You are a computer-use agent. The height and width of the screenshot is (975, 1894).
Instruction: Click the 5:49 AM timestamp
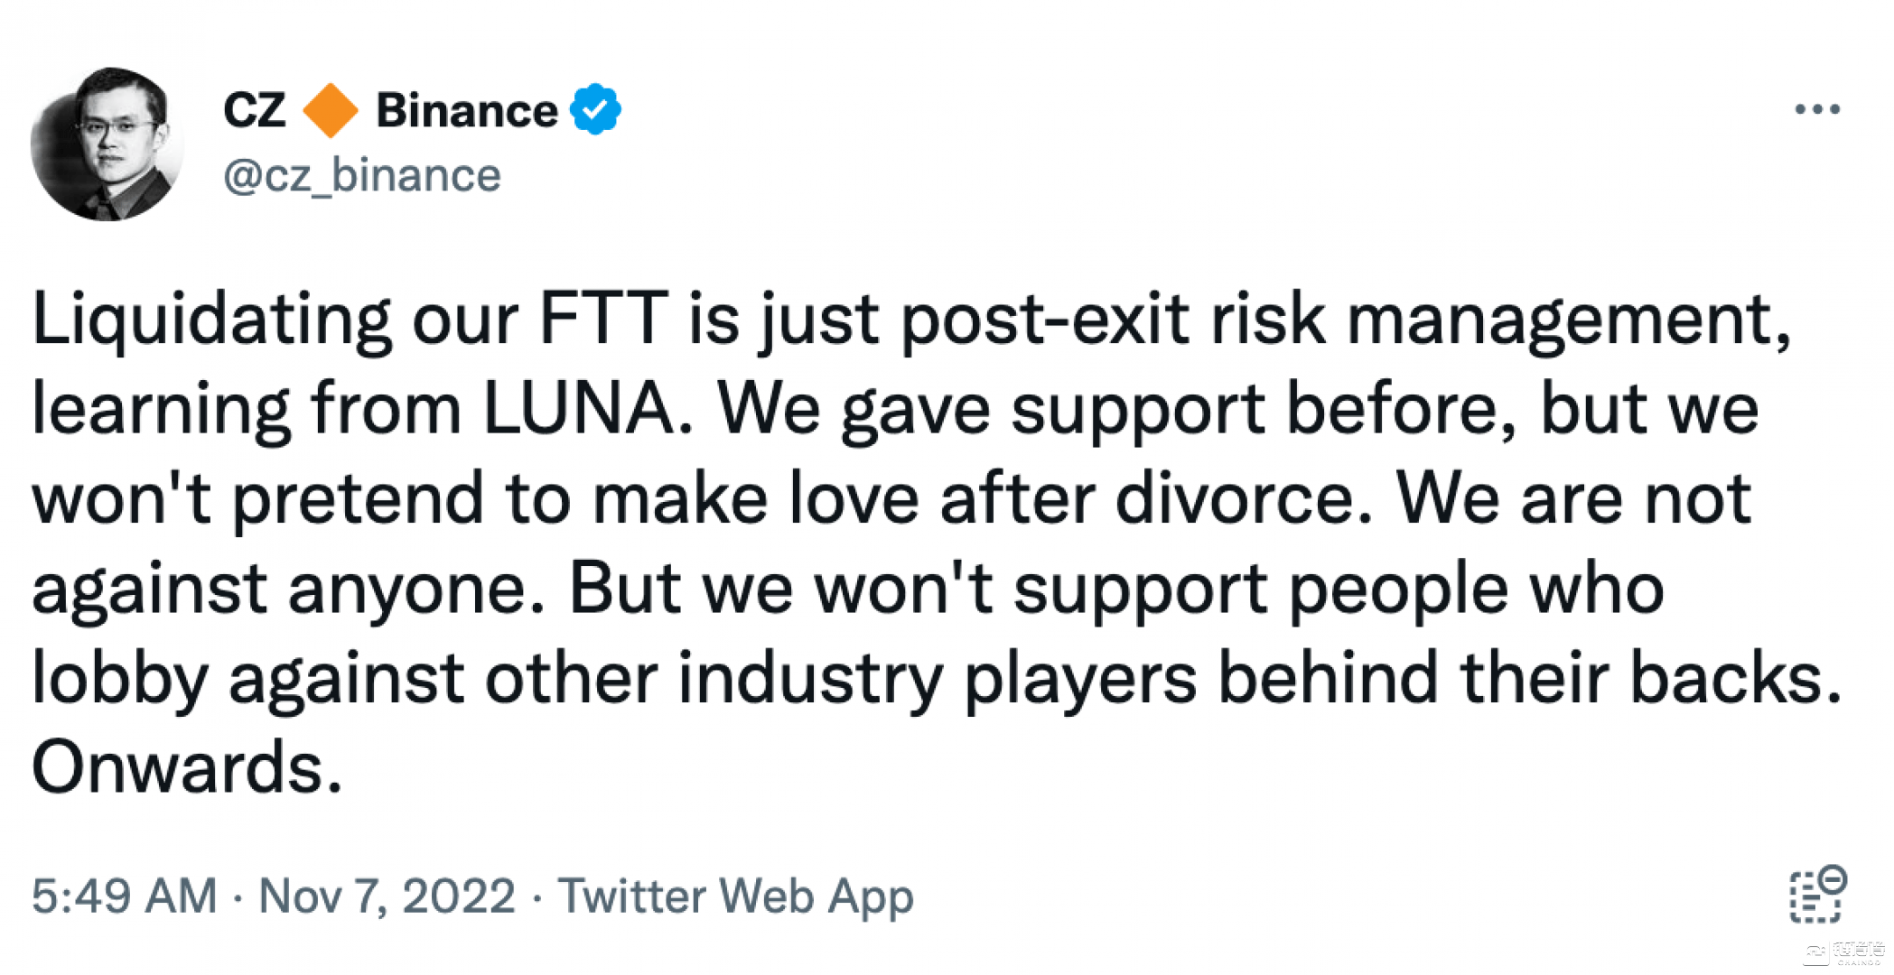[x=125, y=896]
